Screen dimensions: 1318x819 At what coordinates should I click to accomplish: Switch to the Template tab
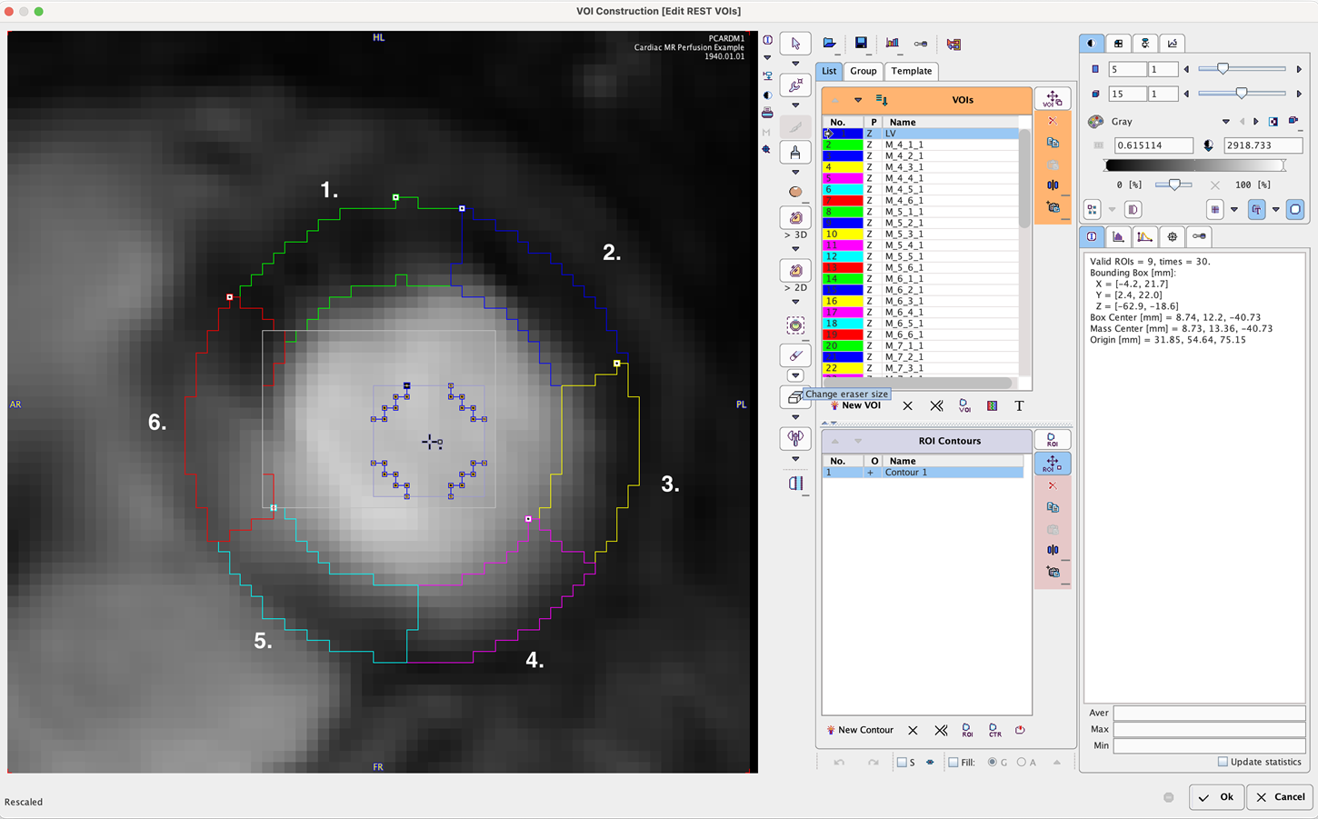[911, 71]
